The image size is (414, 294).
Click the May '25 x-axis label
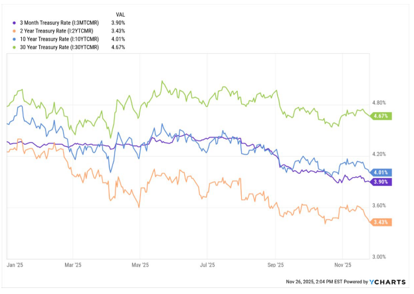(140, 265)
